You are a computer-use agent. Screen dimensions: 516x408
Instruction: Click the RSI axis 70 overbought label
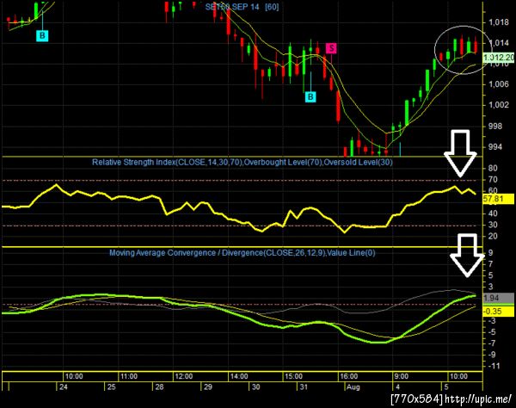[493, 180]
